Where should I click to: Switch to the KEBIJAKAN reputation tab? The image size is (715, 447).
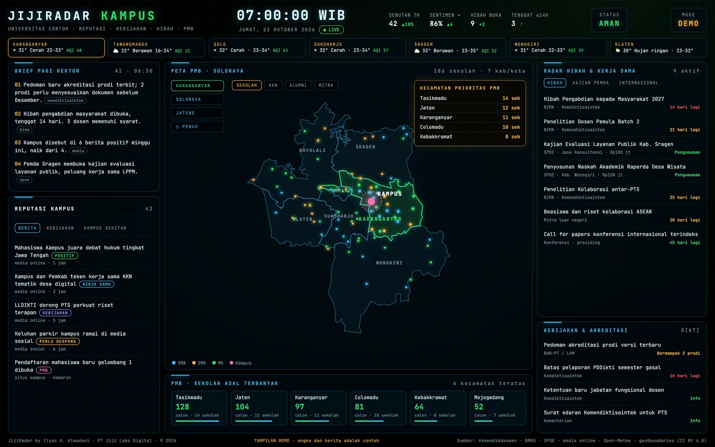click(x=60, y=228)
